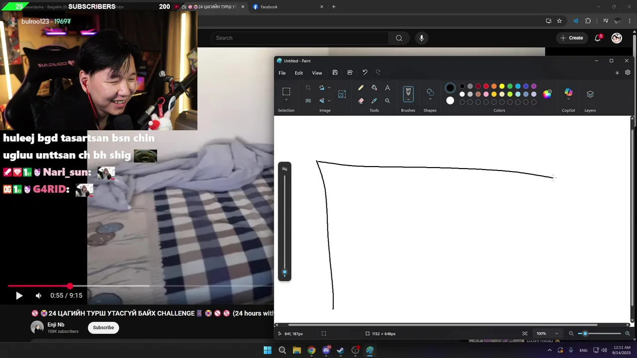
Task: Expand the Copilot menu chevron
Action: tap(568, 98)
